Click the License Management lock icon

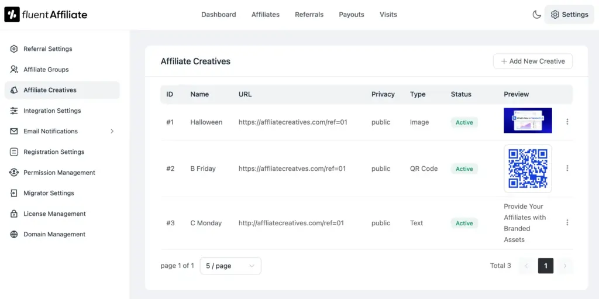point(14,214)
